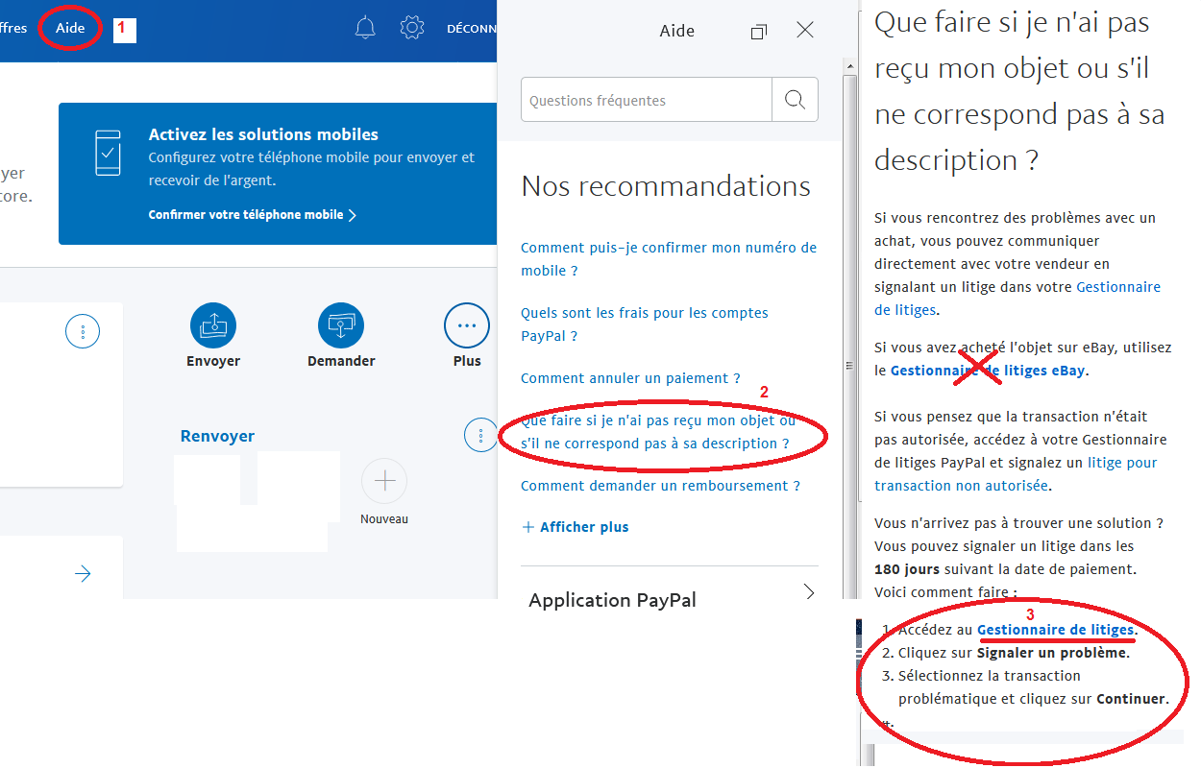The image size is (1201, 768).
Task: Open the Plus more options icon
Action: tap(467, 326)
